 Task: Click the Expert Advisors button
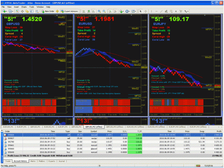click(x=70, y=11)
